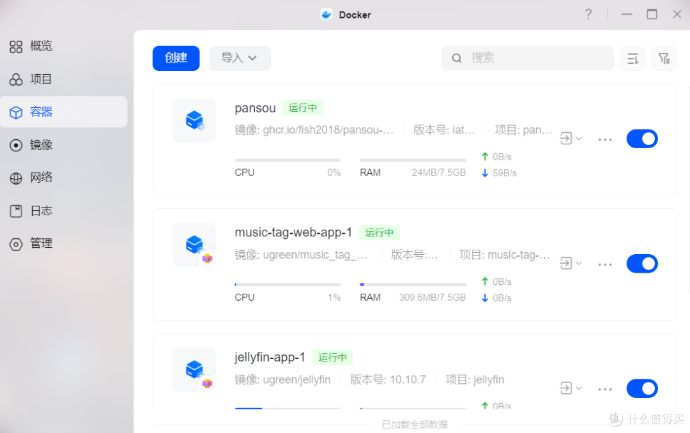This screenshot has height=433, width=690.
Task: View the 日志 logs section
Action: 64,211
